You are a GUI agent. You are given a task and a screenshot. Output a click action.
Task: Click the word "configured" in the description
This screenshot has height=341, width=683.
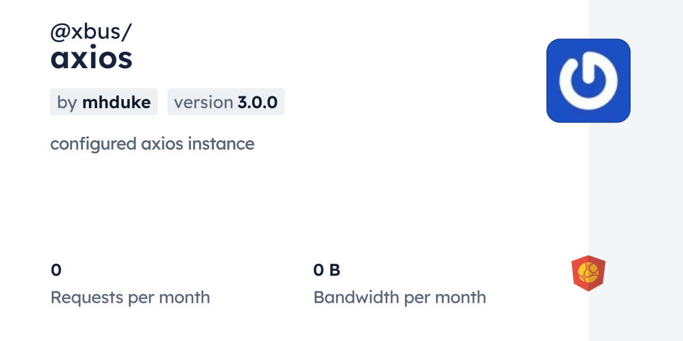(x=93, y=143)
